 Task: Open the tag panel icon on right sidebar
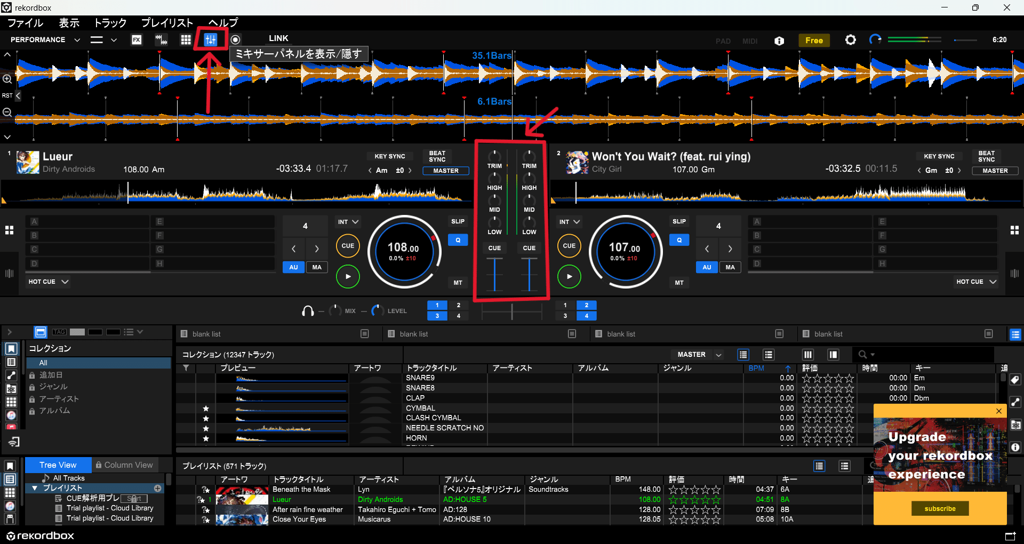click(1015, 380)
